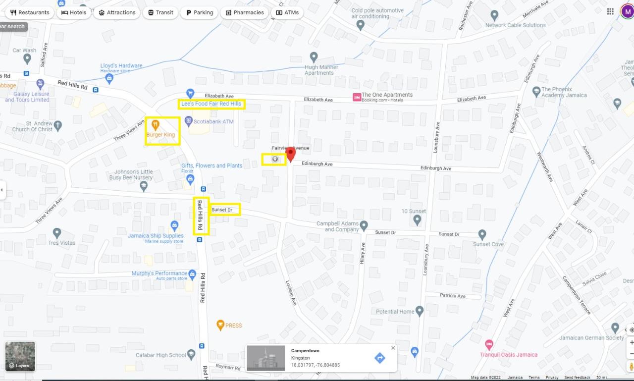This screenshot has width=634, height=381.
Task: Open the Google apps grid icon
Action: (x=610, y=11)
